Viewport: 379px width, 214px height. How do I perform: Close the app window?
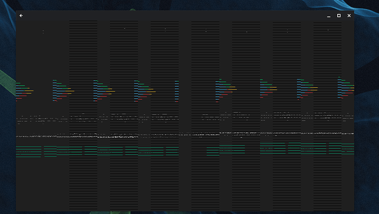coord(349,15)
